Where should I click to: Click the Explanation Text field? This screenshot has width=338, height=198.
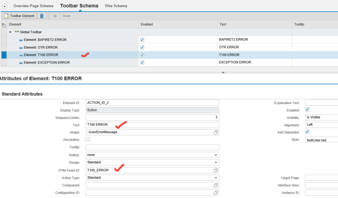(322, 103)
